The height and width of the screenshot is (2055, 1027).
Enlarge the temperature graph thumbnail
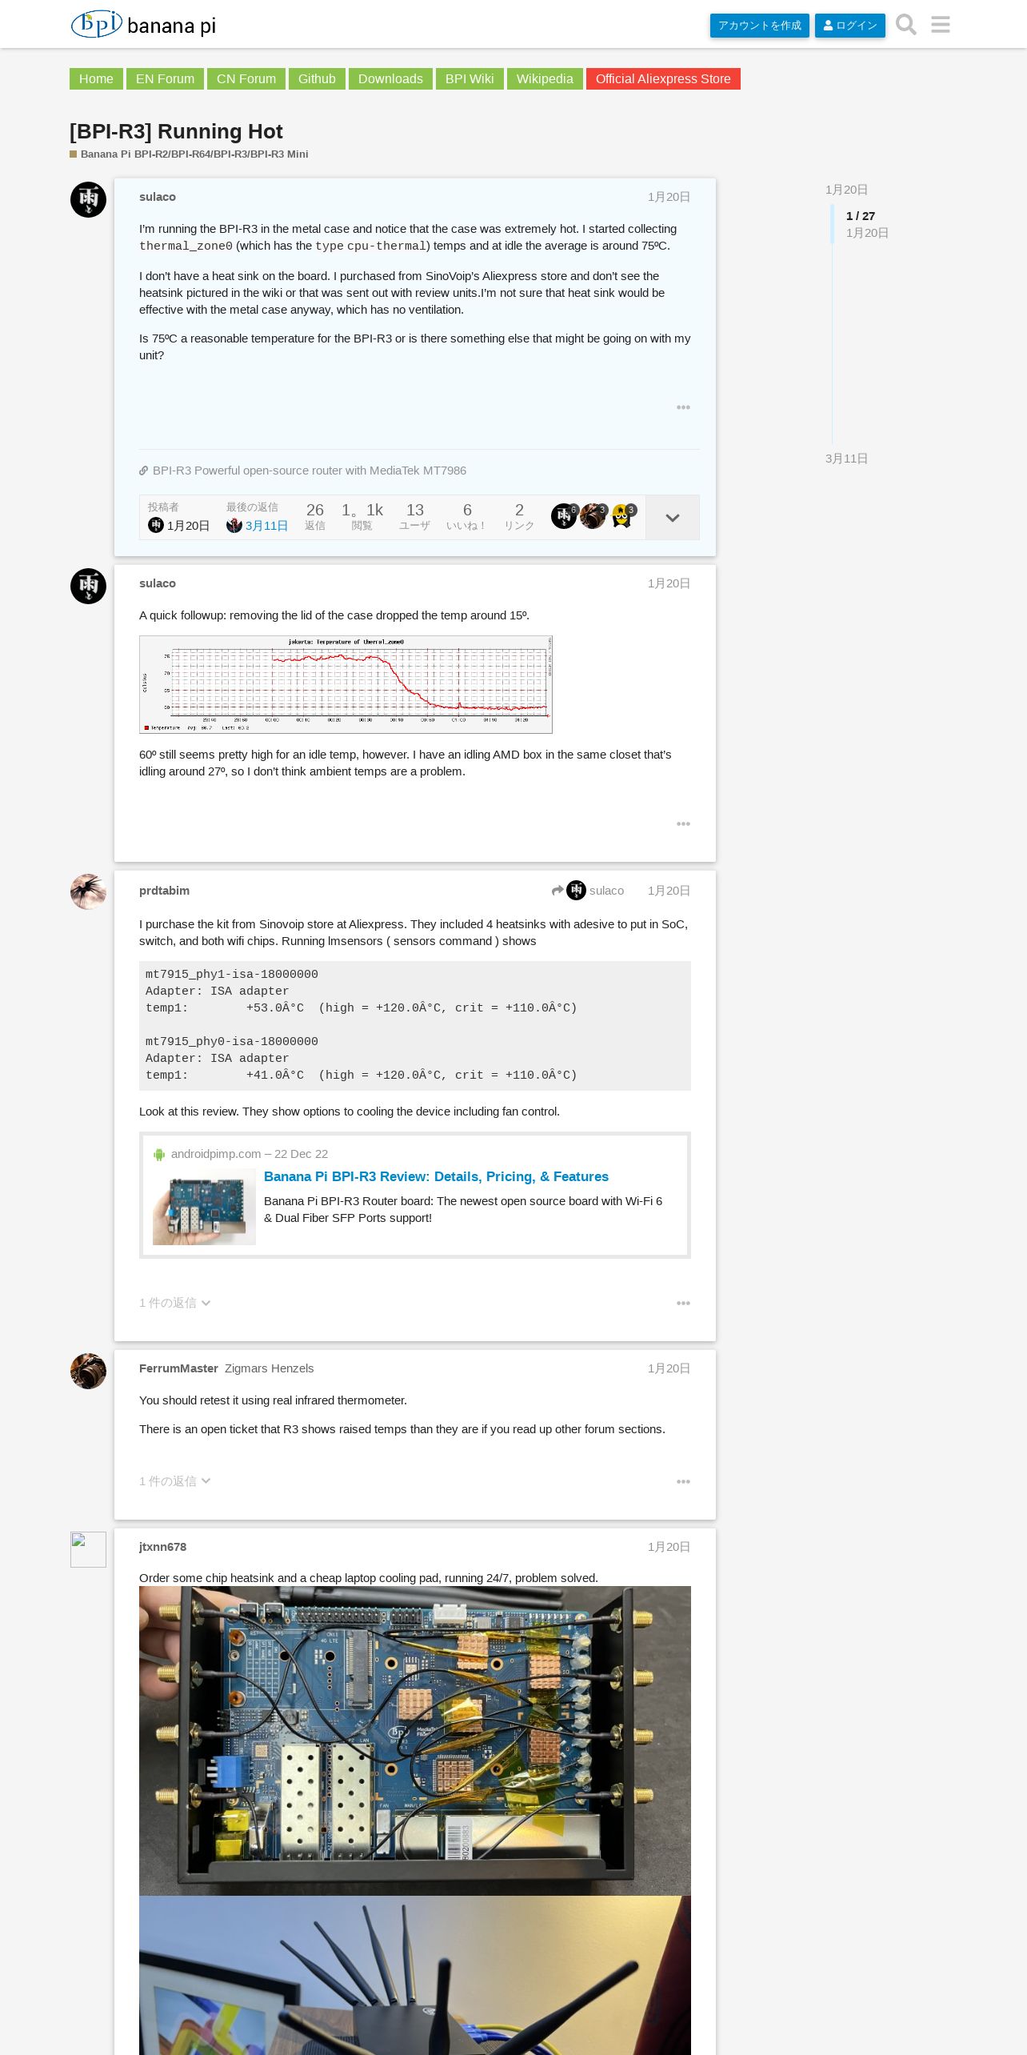click(x=346, y=684)
